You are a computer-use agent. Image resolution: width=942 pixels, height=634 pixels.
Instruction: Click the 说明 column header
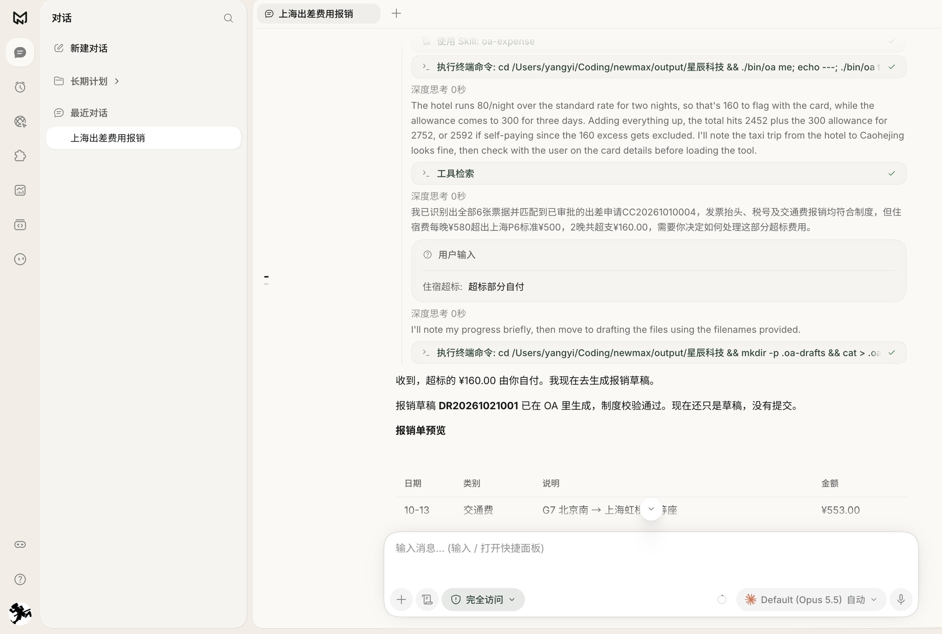tap(550, 483)
